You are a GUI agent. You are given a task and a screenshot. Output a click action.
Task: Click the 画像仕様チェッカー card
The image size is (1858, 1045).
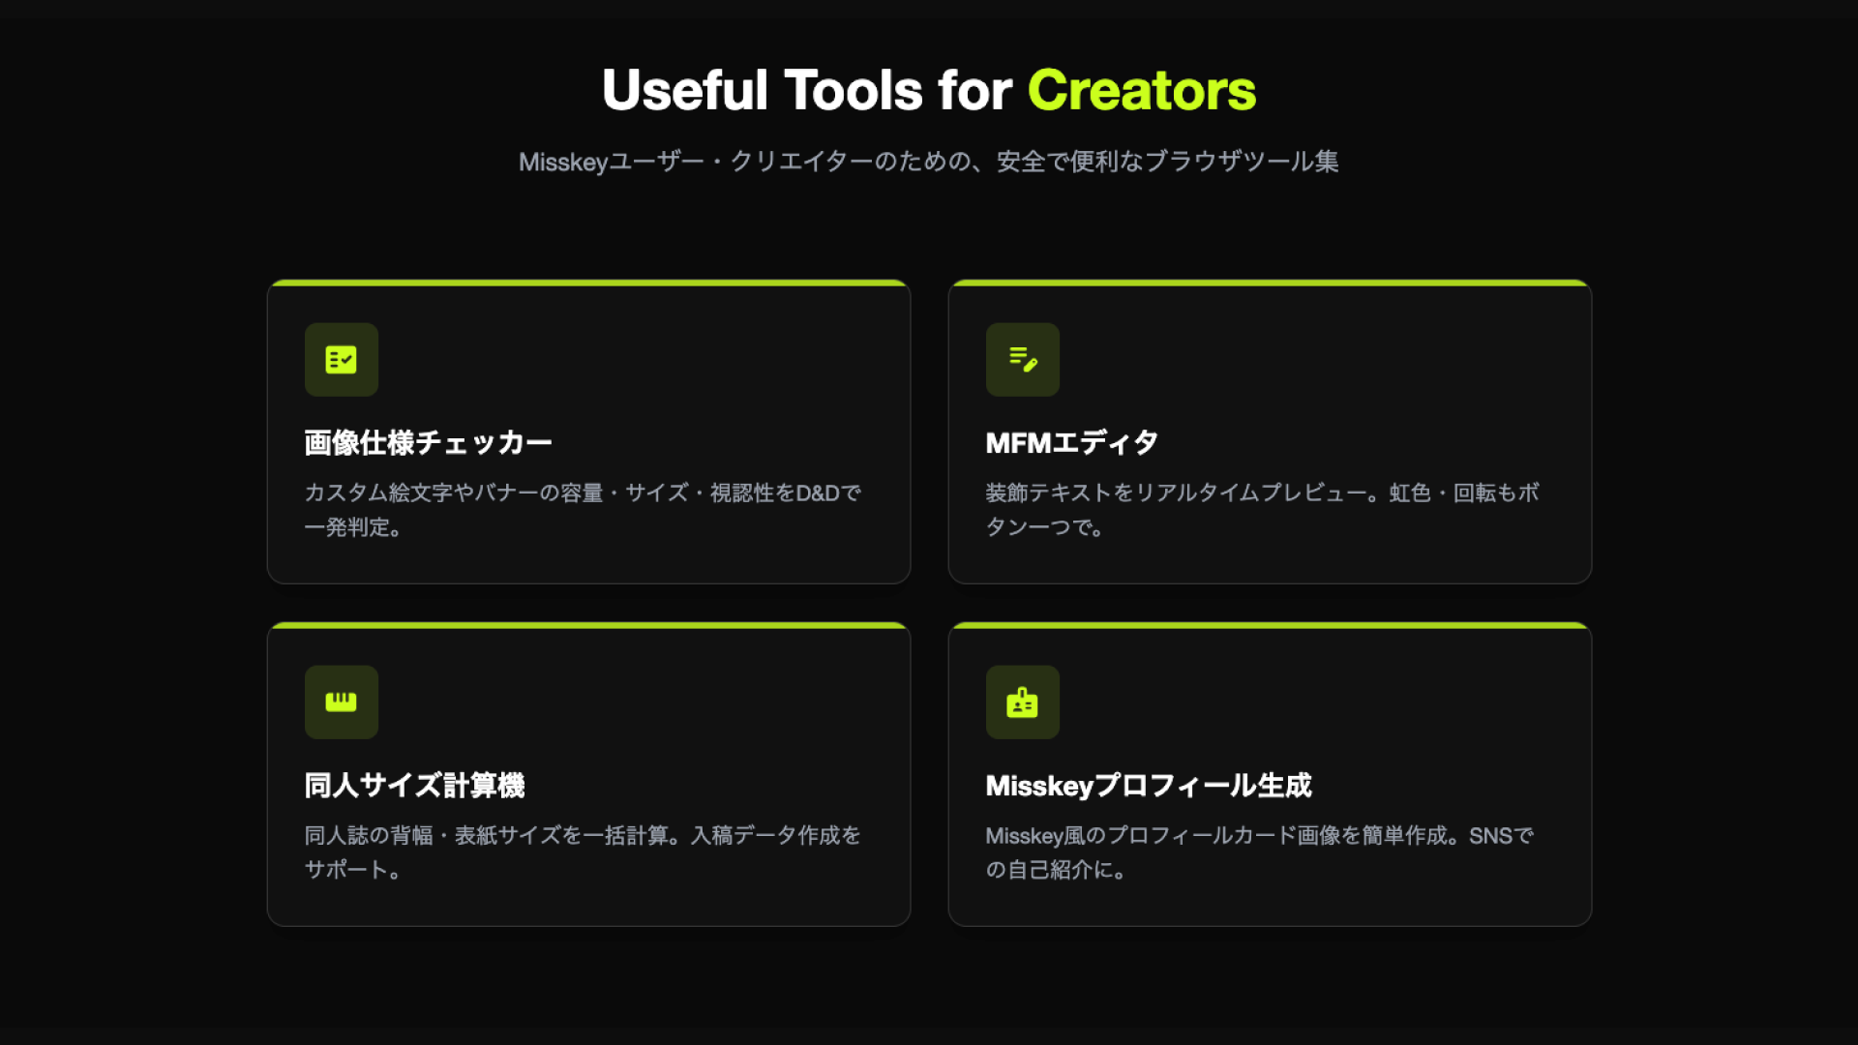(x=588, y=431)
